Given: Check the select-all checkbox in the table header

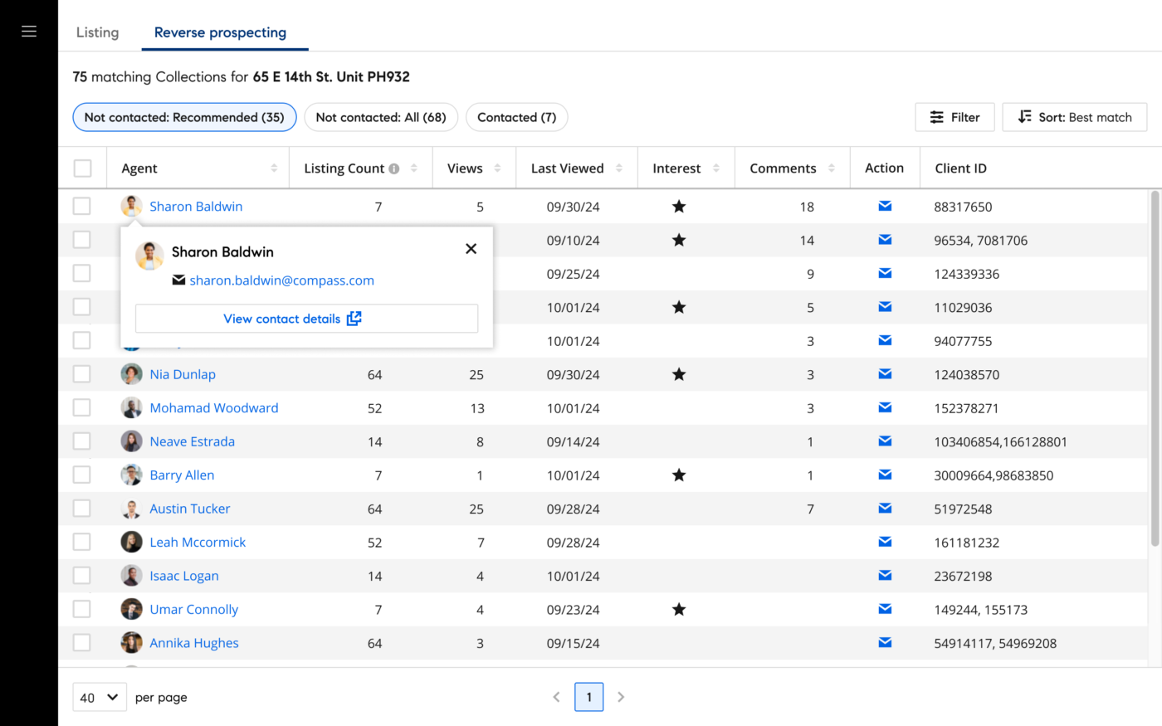Looking at the screenshot, I should (x=82, y=168).
